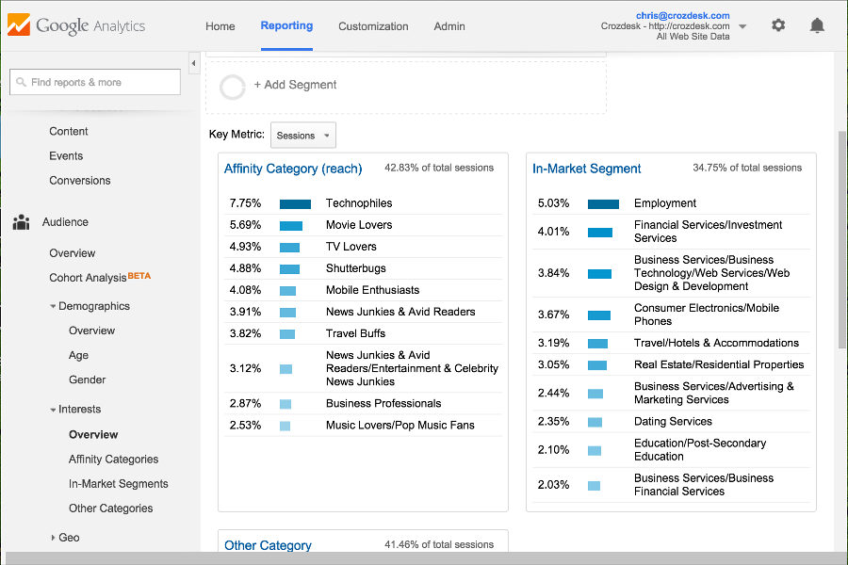
Task: Click the Technophiles dark blue bar
Action: pos(295,203)
